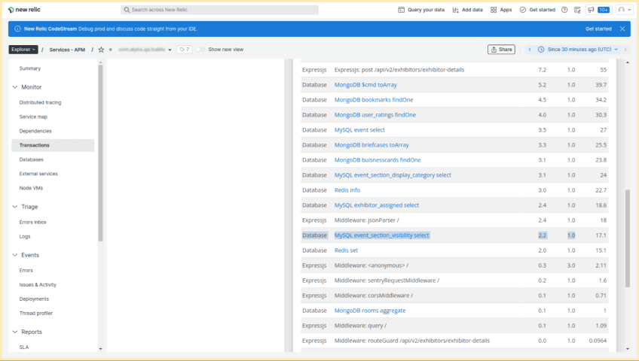Open Errors inbox
639x361 pixels.
point(33,222)
